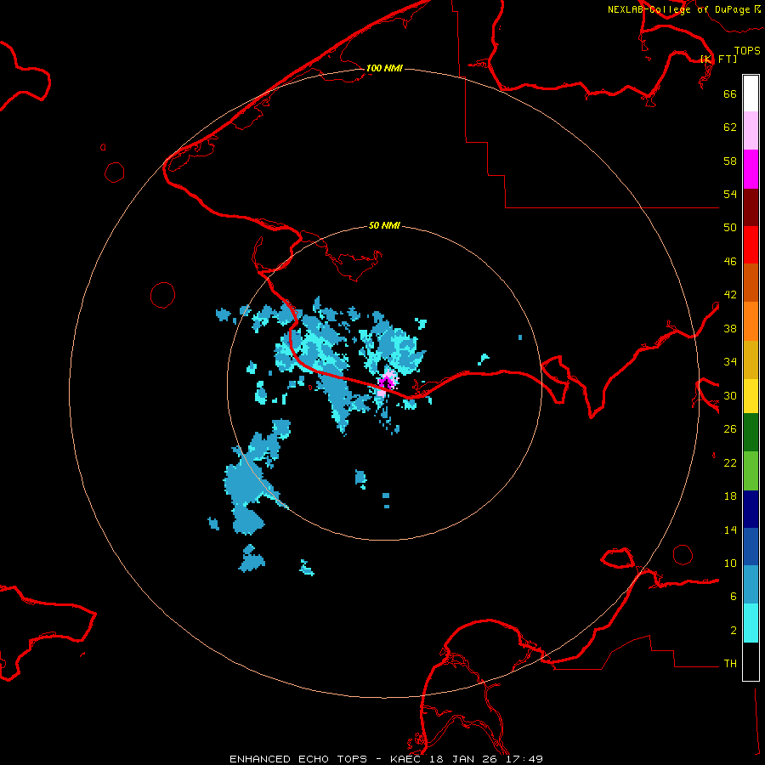This screenshot has width=765, height=765.
Task: Click the [K FT] units label
Action: 718,59
